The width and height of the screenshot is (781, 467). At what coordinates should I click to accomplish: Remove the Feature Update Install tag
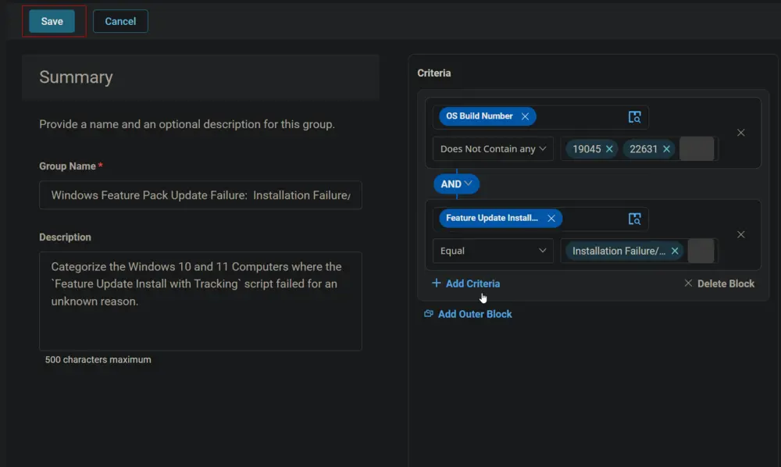(551, 219)
